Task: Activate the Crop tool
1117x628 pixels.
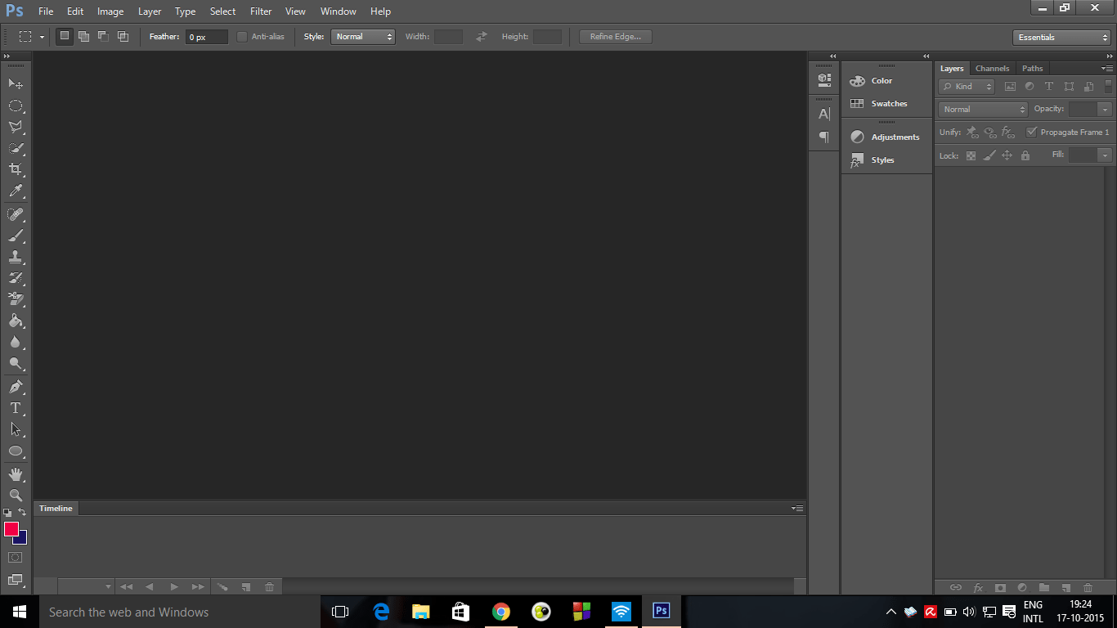Action: click(16, 169)
